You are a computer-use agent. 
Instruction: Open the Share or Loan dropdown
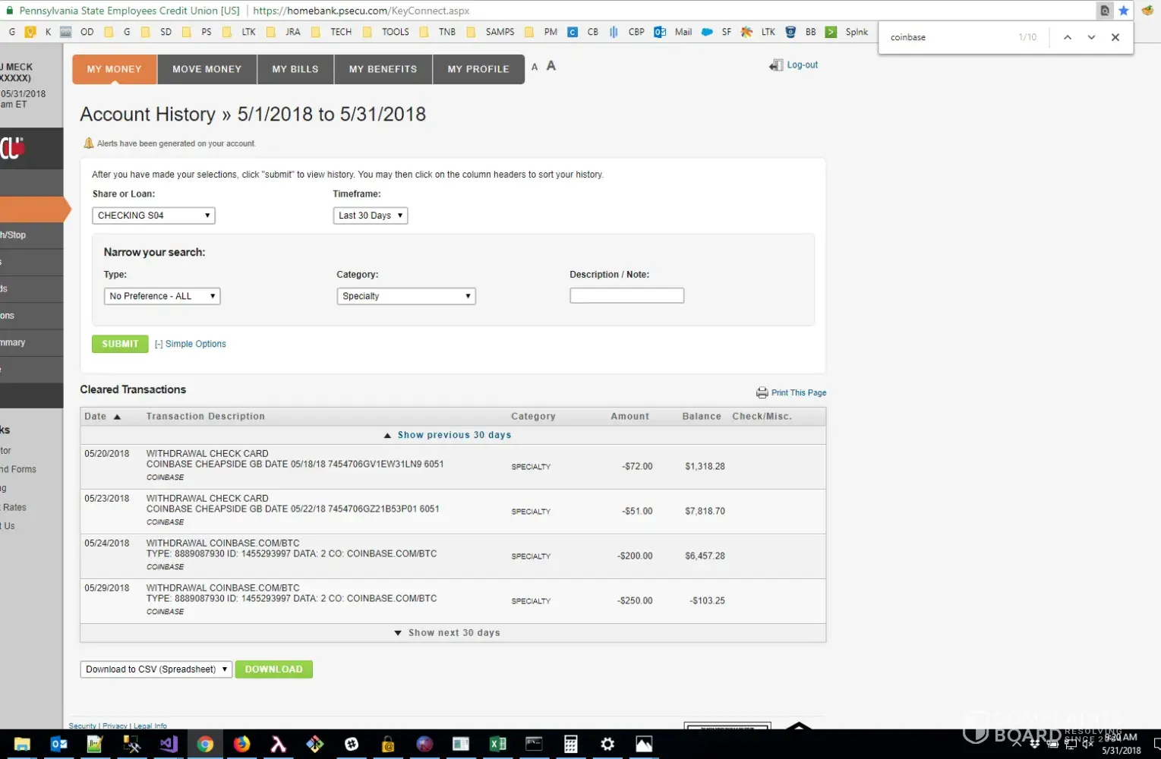point(153,216)
